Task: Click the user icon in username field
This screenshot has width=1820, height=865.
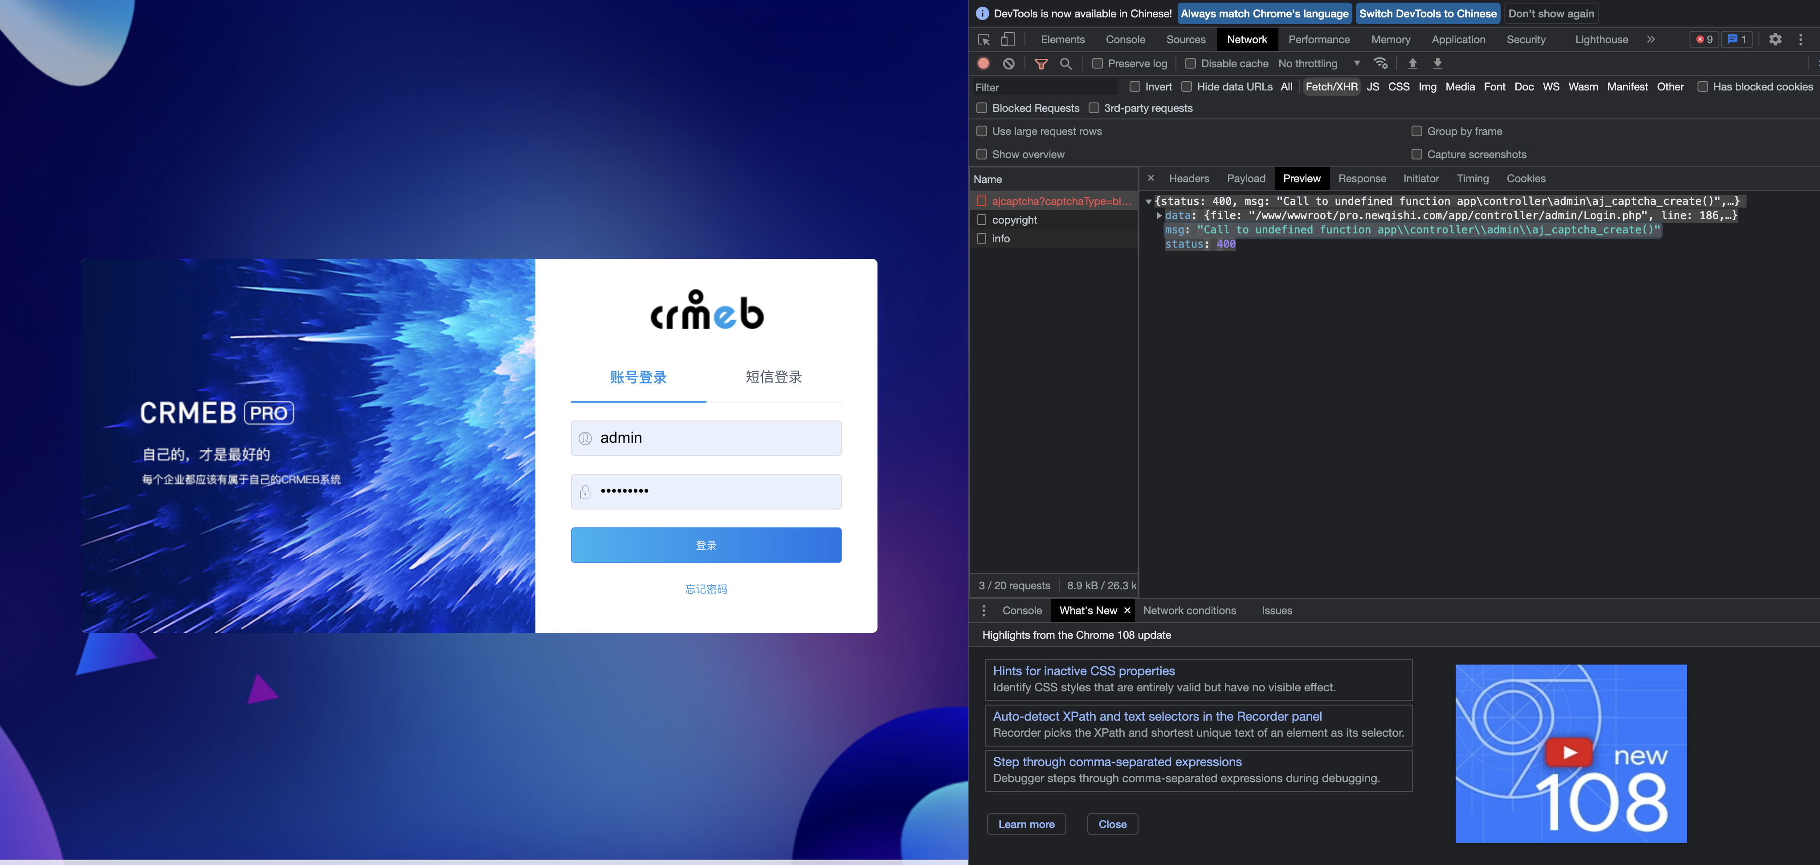Action: pyautogui.click(x=585, y=438)
